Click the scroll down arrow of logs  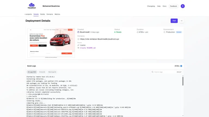pyautogui.click(x=183, y=116)
